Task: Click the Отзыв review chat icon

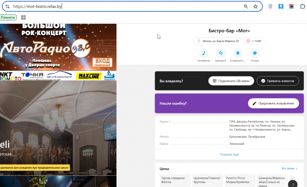Action: point(255,53)
